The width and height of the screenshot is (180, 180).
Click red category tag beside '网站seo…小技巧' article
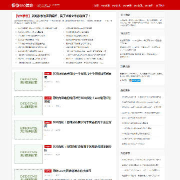[x=48, y=171]
